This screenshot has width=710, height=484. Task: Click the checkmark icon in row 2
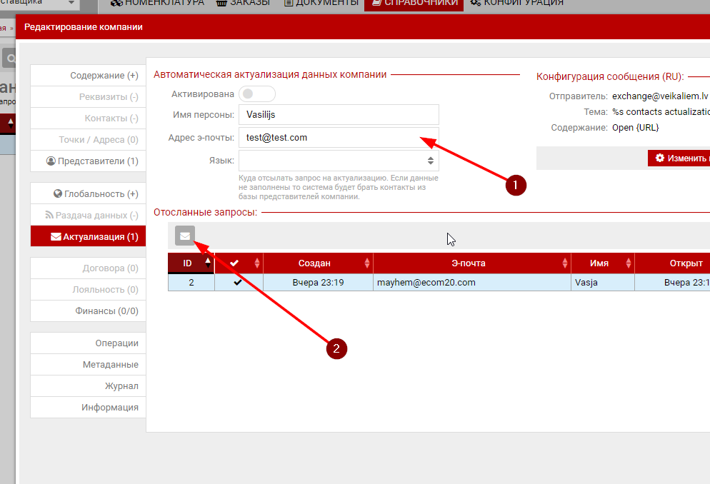pos(238,283)
